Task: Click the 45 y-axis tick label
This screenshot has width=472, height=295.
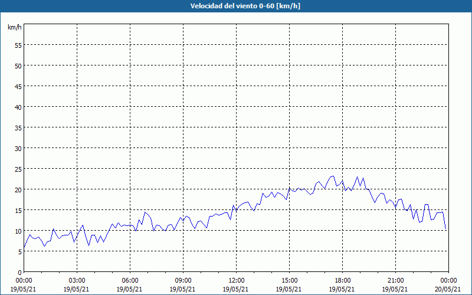Action: tap(18, 86)
